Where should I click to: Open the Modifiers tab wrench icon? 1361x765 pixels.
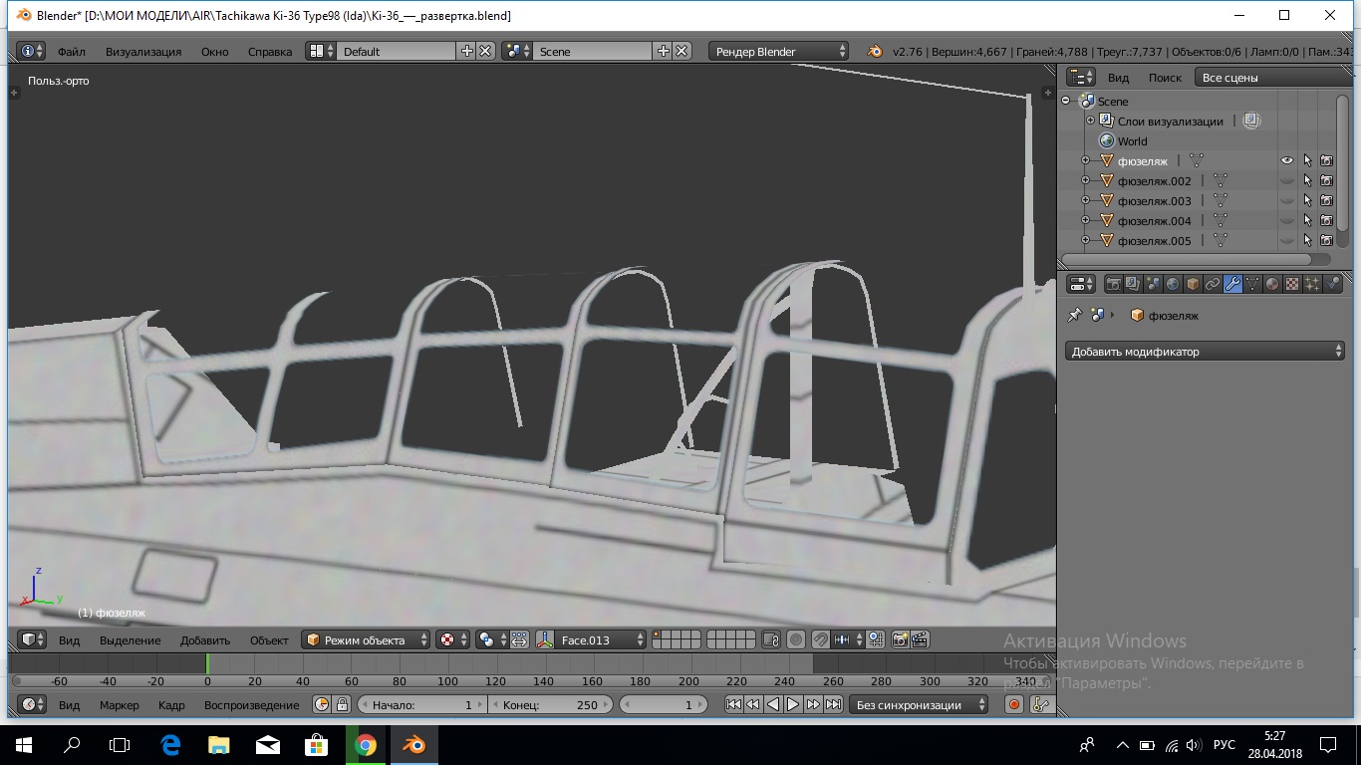click(x=1232, y=284)
